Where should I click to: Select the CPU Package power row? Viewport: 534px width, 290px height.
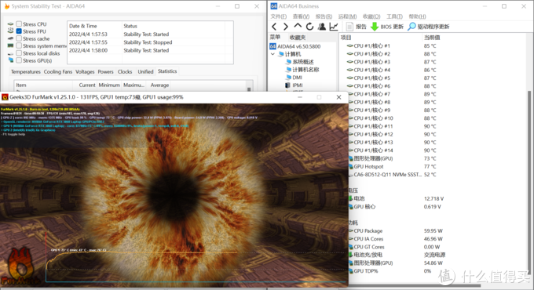(x=395, y=231)
